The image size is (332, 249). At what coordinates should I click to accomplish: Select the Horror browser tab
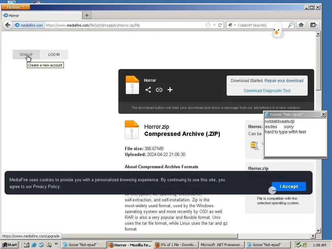(42, 16)
